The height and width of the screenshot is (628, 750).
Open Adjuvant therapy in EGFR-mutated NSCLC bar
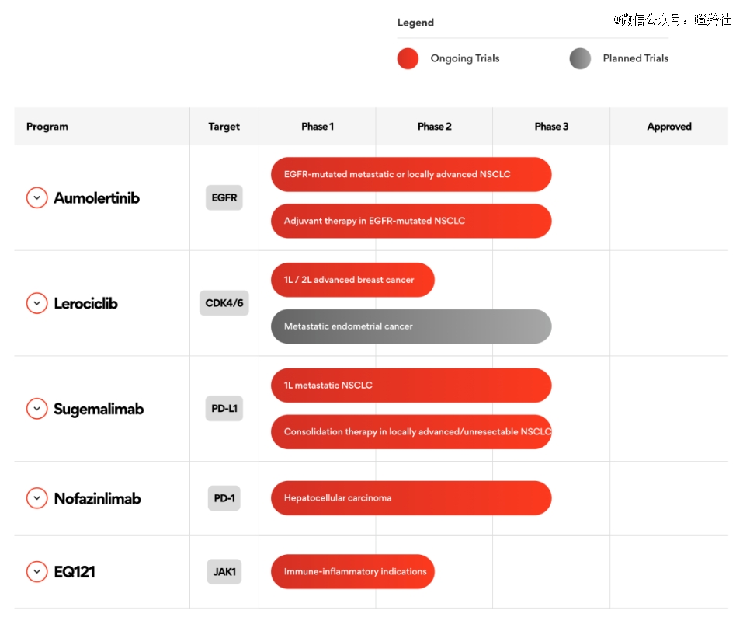pos(411,221)
